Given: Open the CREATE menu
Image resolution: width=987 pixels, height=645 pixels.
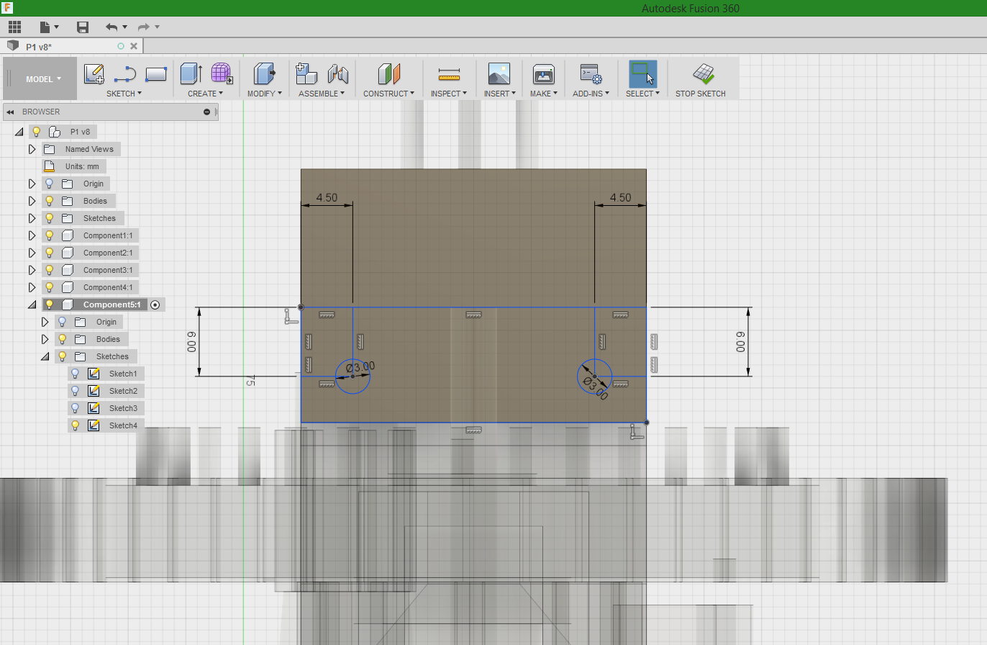Looking at the screenshot, I should (205, 94).
